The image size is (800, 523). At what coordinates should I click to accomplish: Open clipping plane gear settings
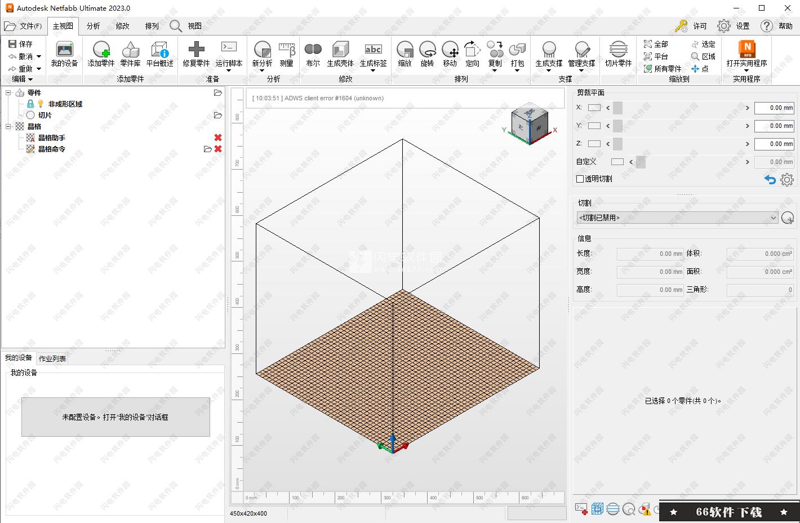tap(787, 180)
